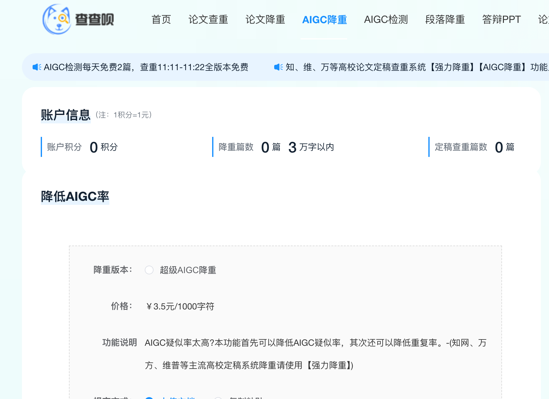
Task: Click the 定稿查重篇数 label
Action: coord(461,147)
